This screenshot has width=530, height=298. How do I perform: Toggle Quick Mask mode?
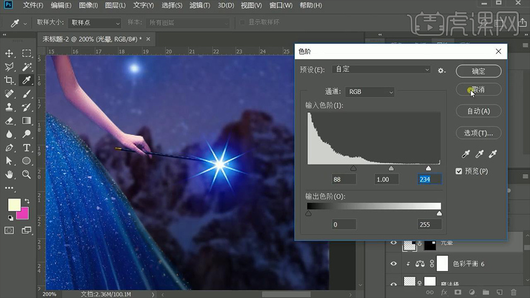point(9,231)
